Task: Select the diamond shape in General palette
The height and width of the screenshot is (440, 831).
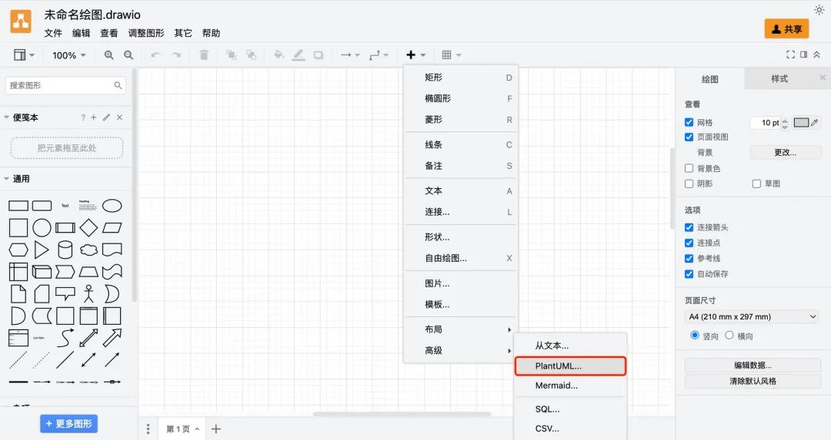Action: [88, 228]
